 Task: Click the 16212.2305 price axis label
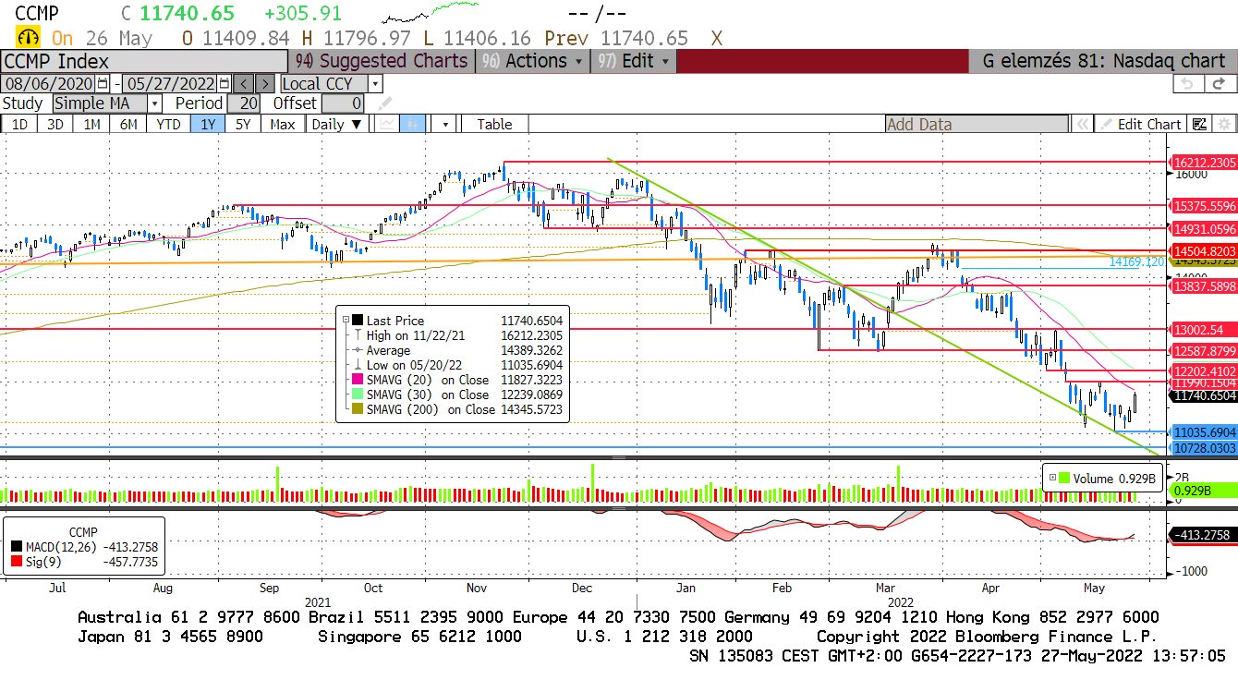click(1204, 163)
